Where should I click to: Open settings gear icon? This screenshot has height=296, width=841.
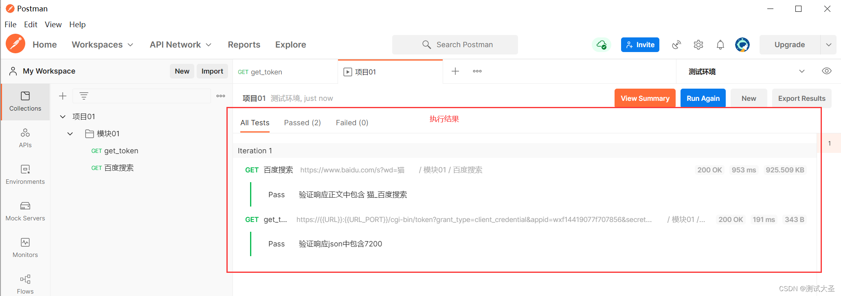click(698, 45)
